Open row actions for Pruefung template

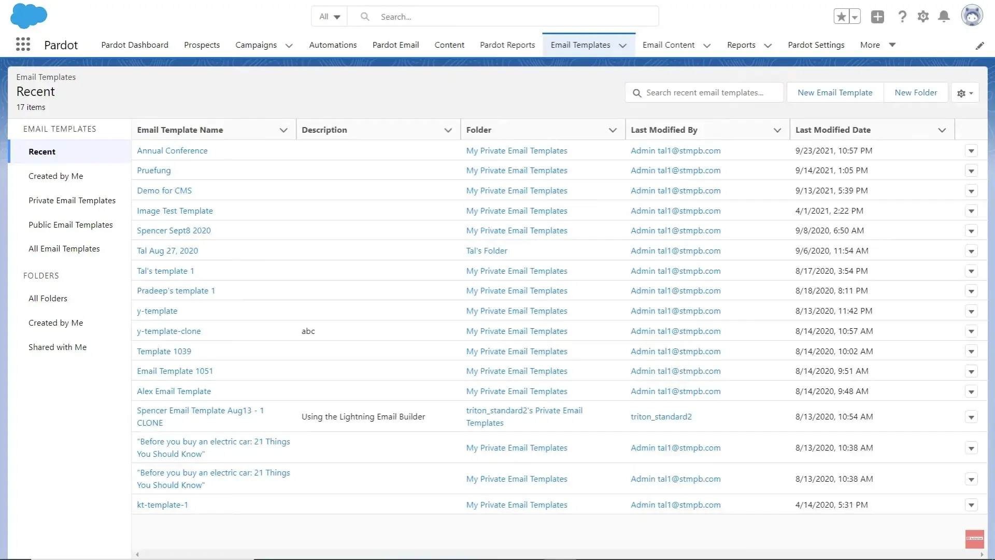[971, 171]
